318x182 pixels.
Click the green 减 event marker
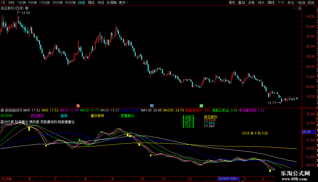[x=201, y=106]
